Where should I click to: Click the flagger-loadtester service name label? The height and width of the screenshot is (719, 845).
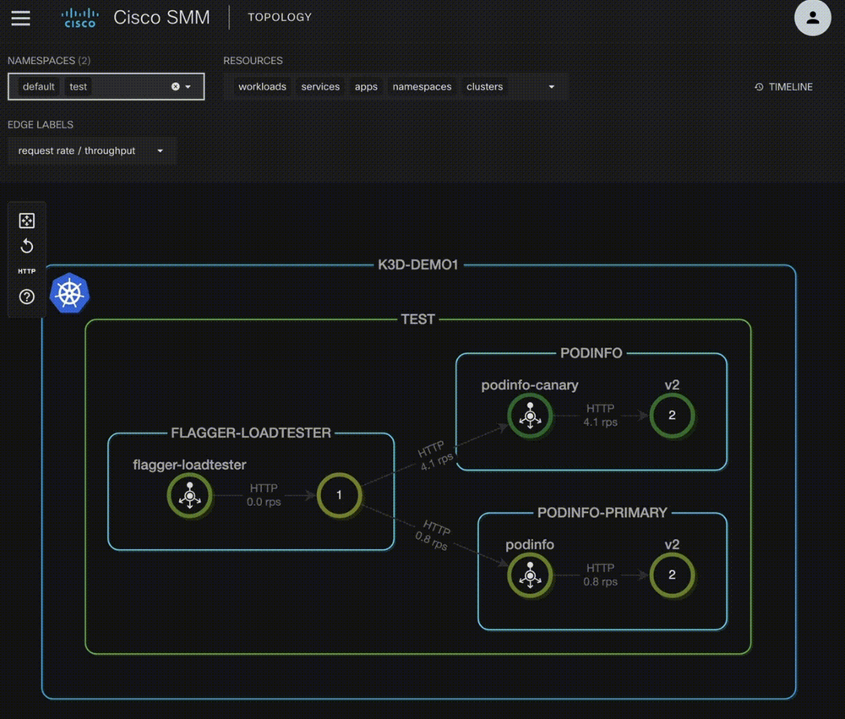click(x=189, y=465)
